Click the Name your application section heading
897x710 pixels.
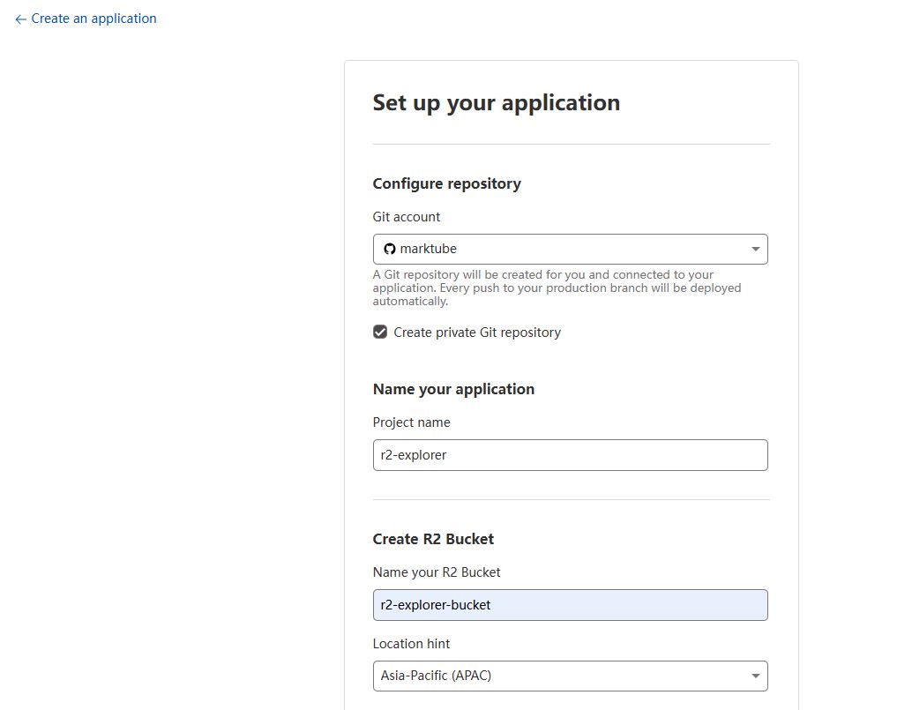pos(453,389)
